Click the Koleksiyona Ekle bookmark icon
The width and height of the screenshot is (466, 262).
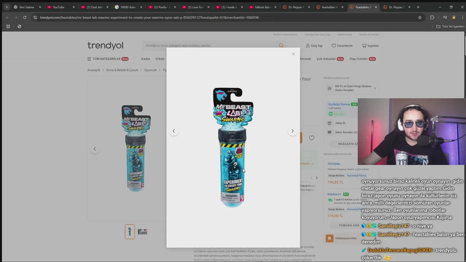(x=329, y=238)
